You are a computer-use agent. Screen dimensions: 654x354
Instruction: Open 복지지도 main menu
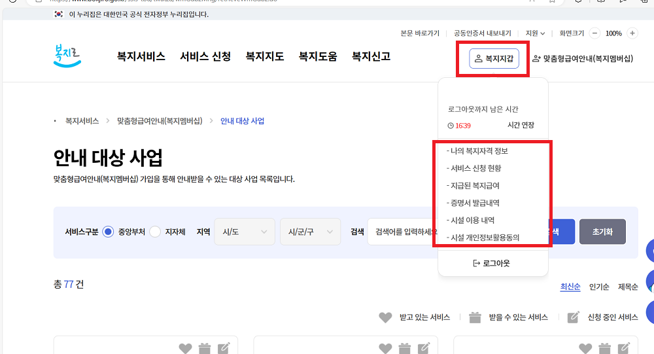(x=264, y=56)
